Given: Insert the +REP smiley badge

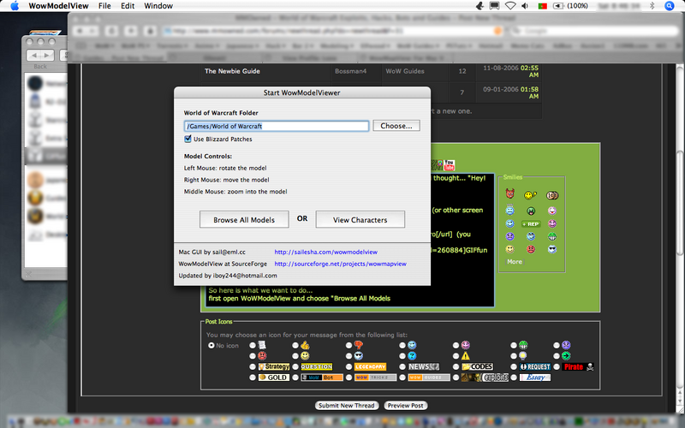Looking at the screenshot, I should (x=531, y=224).
